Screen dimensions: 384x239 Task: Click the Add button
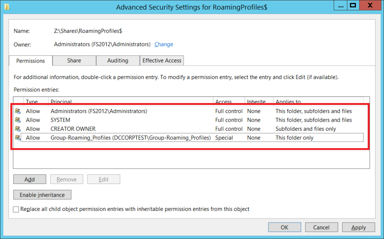(30, 179)
